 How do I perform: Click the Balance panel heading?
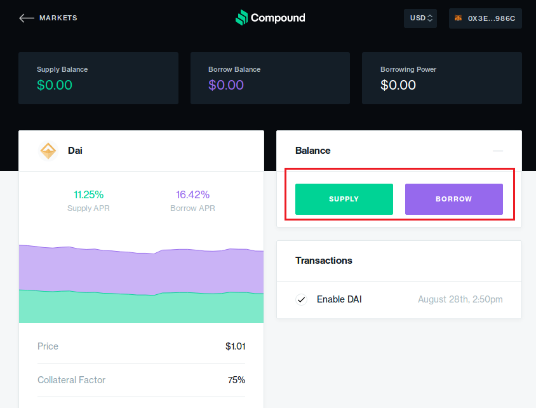point(313,151)
